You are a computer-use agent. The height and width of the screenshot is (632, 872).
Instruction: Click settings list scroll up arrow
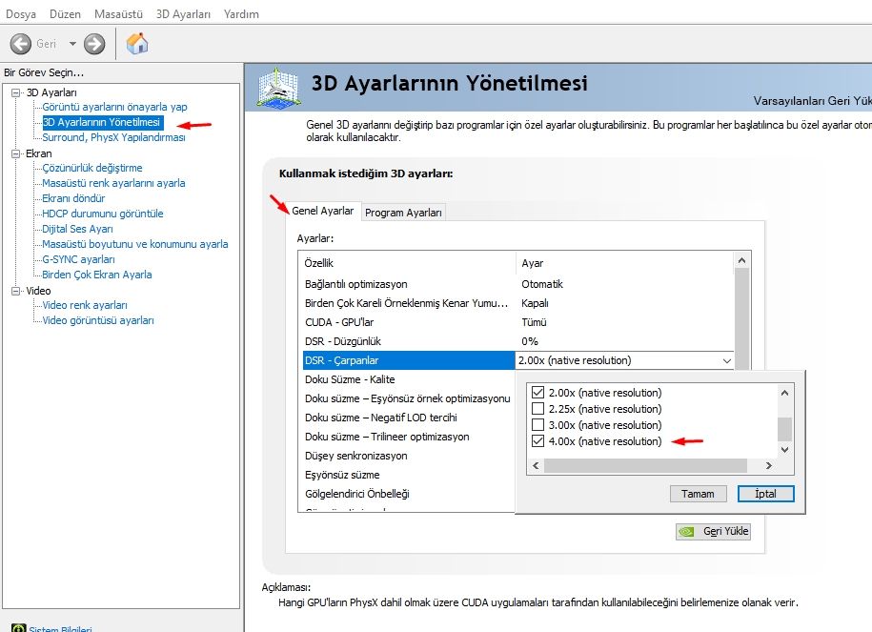pos(741,260)
